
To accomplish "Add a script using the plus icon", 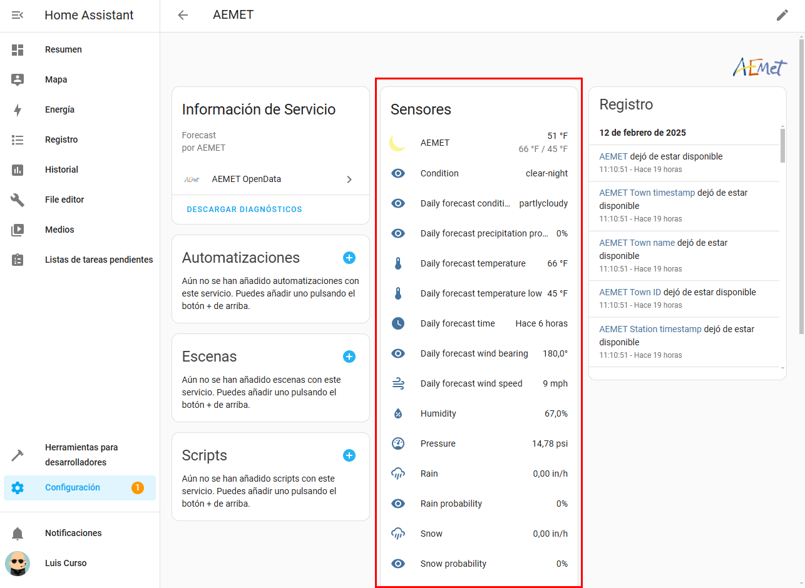I will [x=349, y=455].
